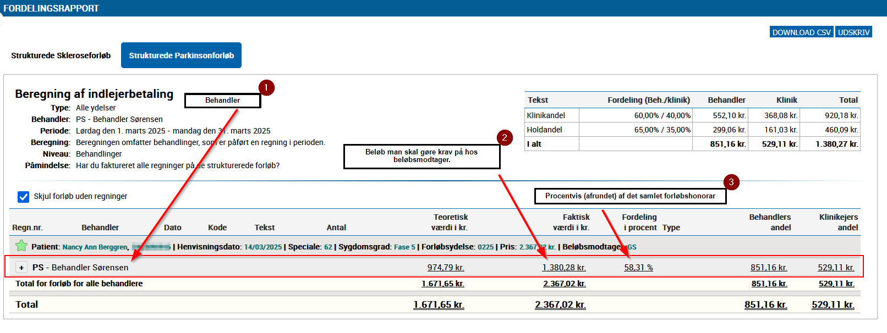Click the Forløbsydelse code 0225
This screenshot has width=887, height=333.
tap(485, 247)
